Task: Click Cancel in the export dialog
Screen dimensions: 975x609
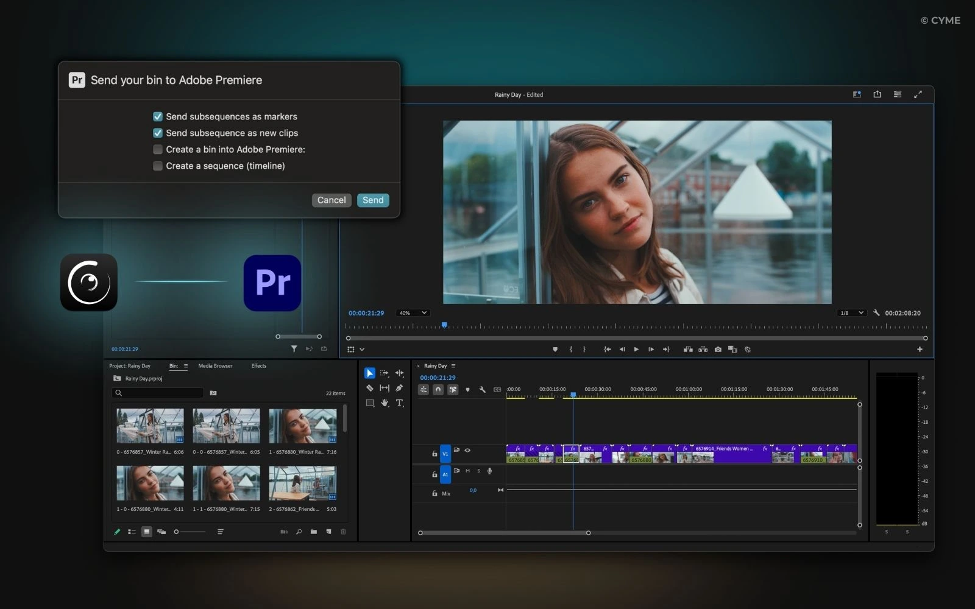Action: (331, 200)
